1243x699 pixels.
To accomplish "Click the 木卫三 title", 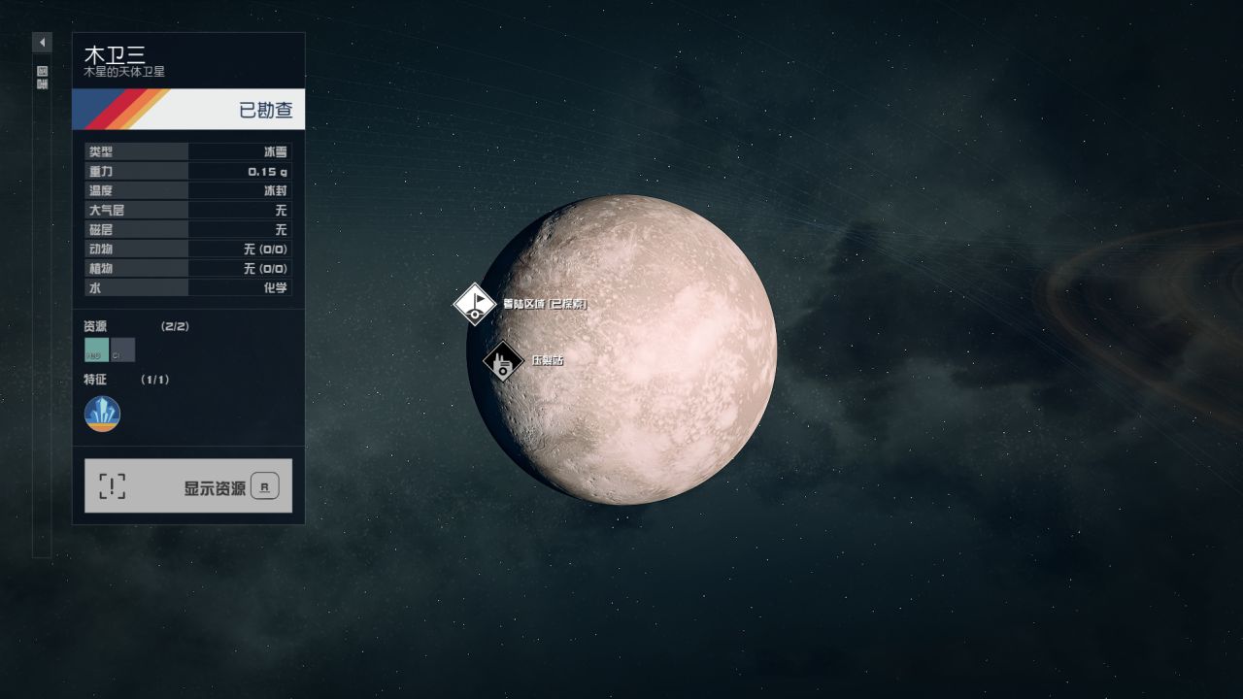I will 116,54.
